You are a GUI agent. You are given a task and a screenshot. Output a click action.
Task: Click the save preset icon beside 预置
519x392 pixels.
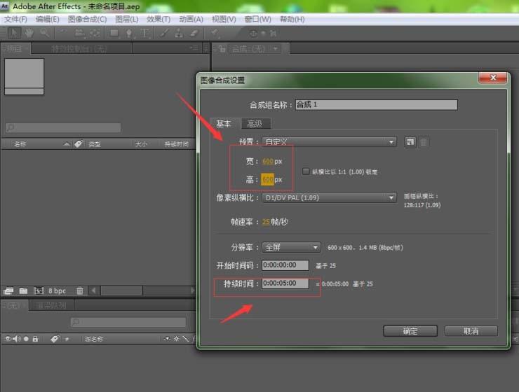(x=410, y=142)
